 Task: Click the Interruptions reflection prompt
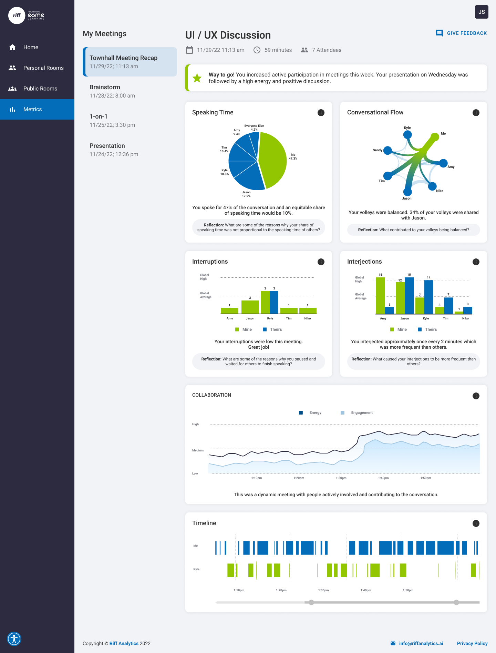click(259, 361)
